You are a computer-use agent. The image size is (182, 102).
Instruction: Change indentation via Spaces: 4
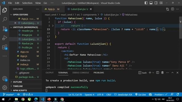pyautogui.click(x=89, y=95)
